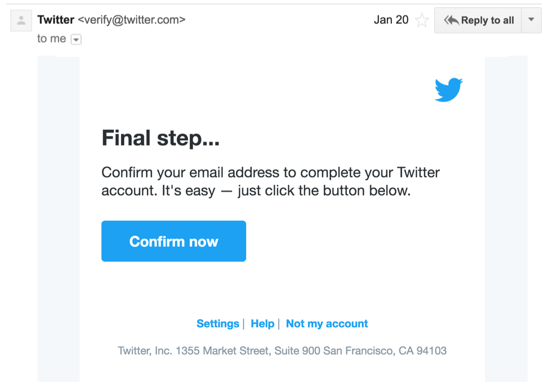Click the reply-all arrows icon
Screen dimensions: 549x382
(451, 20)
